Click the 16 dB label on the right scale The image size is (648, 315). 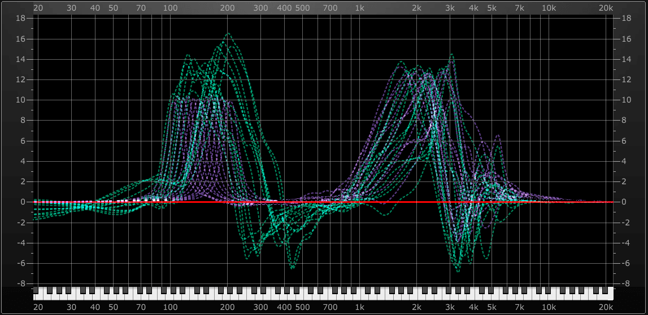click(x=625, y=39)
